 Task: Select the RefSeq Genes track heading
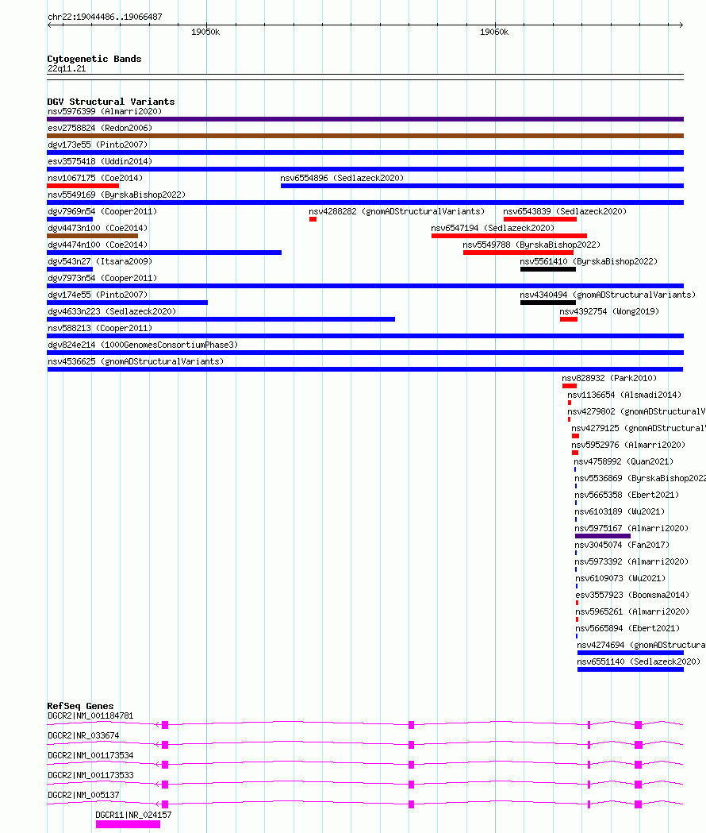(80, 706)
